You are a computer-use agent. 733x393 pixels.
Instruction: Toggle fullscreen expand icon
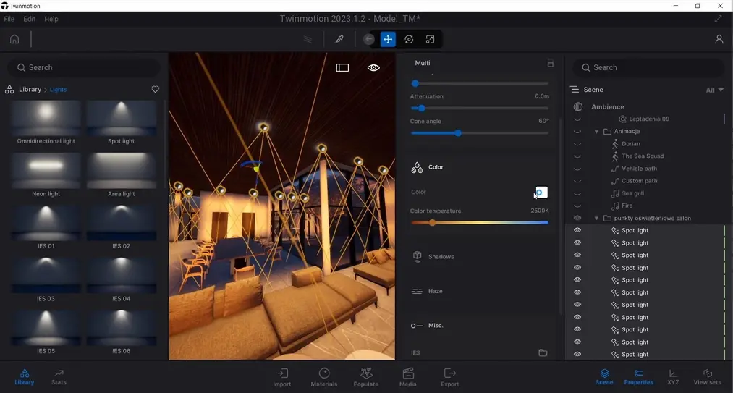coord(718,19)
